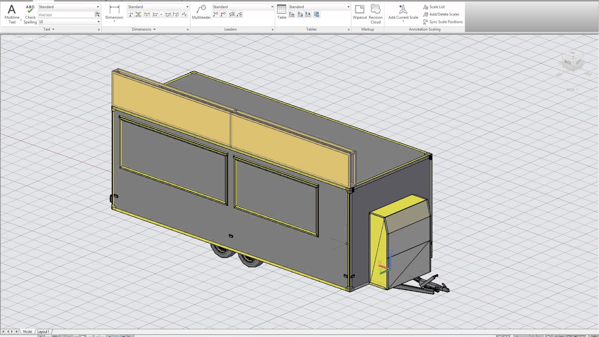Open Dimensions panel dialog launcher arrow

[188, 29]
